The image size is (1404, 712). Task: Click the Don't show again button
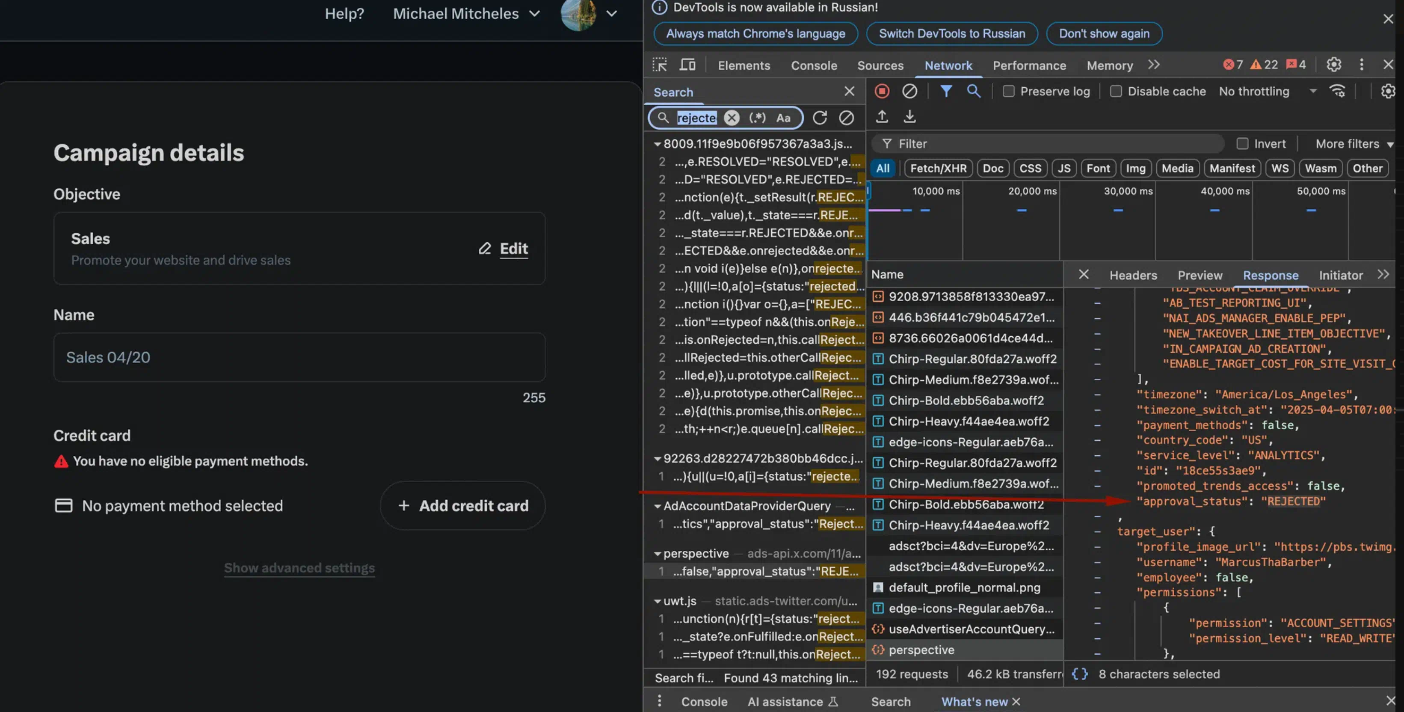pyautogui.click(x=1104, y=33)
